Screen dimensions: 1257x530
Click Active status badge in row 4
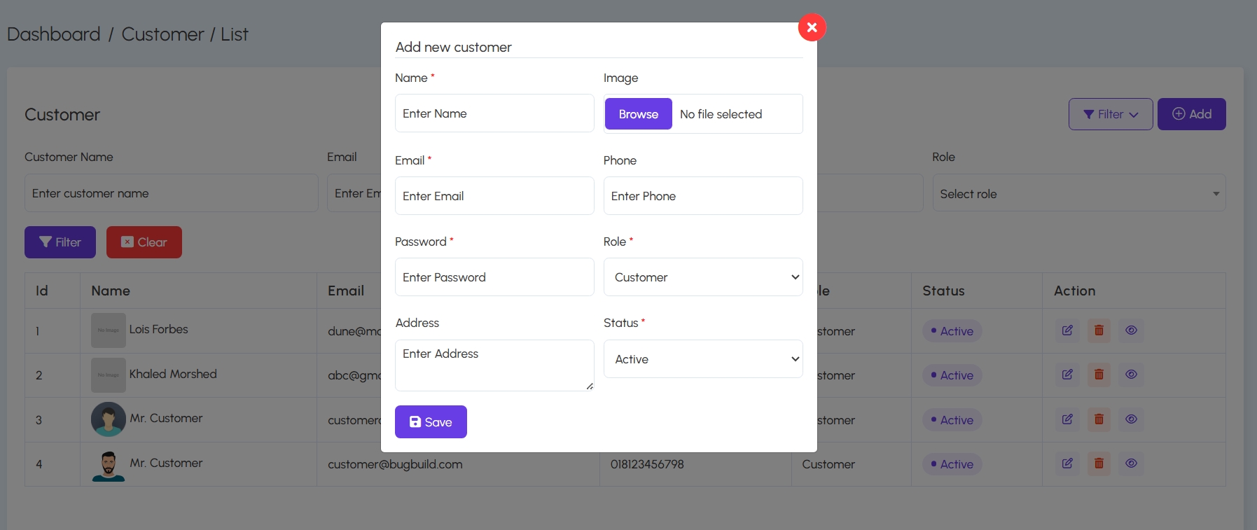[x=952, y=464]
